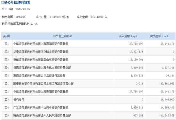Click 浙商证券股份有限公司金华后街证券营业部
Image resolution: width=176 pixels, height=120 pixels.
(39, 76)
